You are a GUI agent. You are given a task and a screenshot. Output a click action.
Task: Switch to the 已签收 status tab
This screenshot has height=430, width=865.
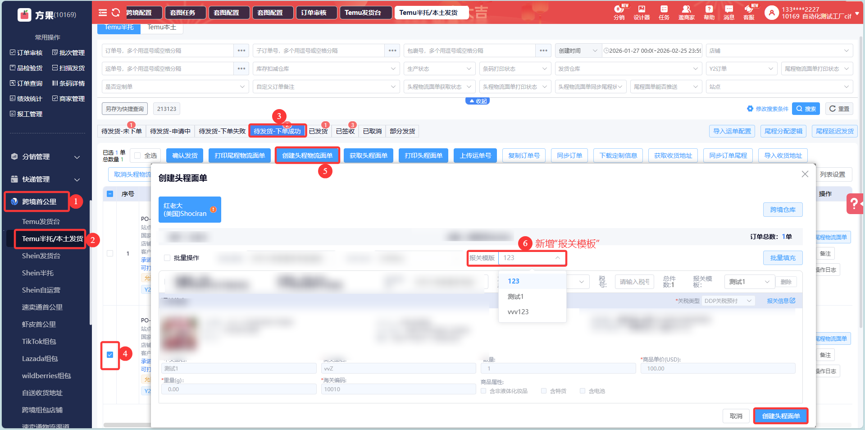pyautogui.click(x=346, y=131)
